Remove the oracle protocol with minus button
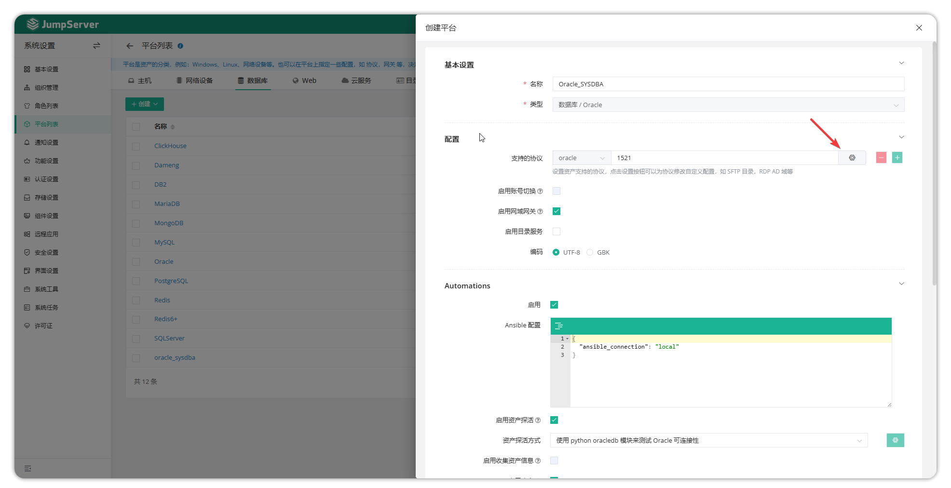 (881, 158)
